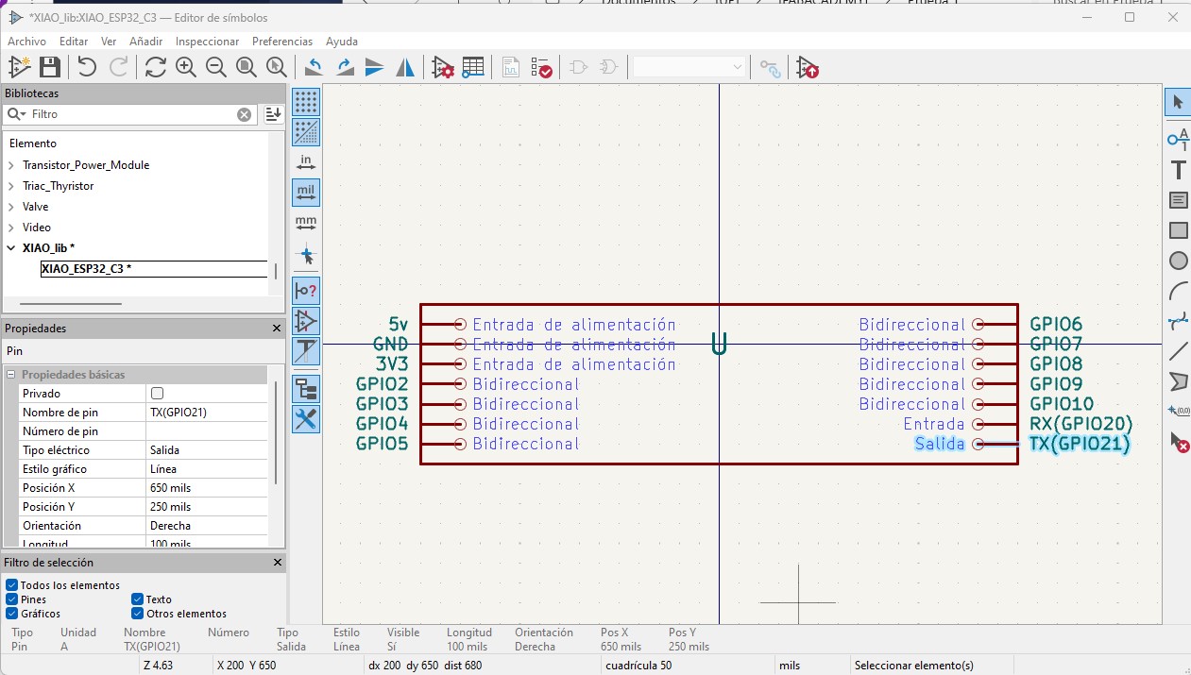Create a new symbol from the toolbar
Screen dimensions: 1191x675
(19, 67)
